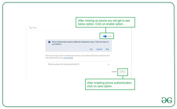Viewport: 177px width, 109px height.
Task: Click the help question-mark icon
Action: pyautogui.click(x=78, y=64)
